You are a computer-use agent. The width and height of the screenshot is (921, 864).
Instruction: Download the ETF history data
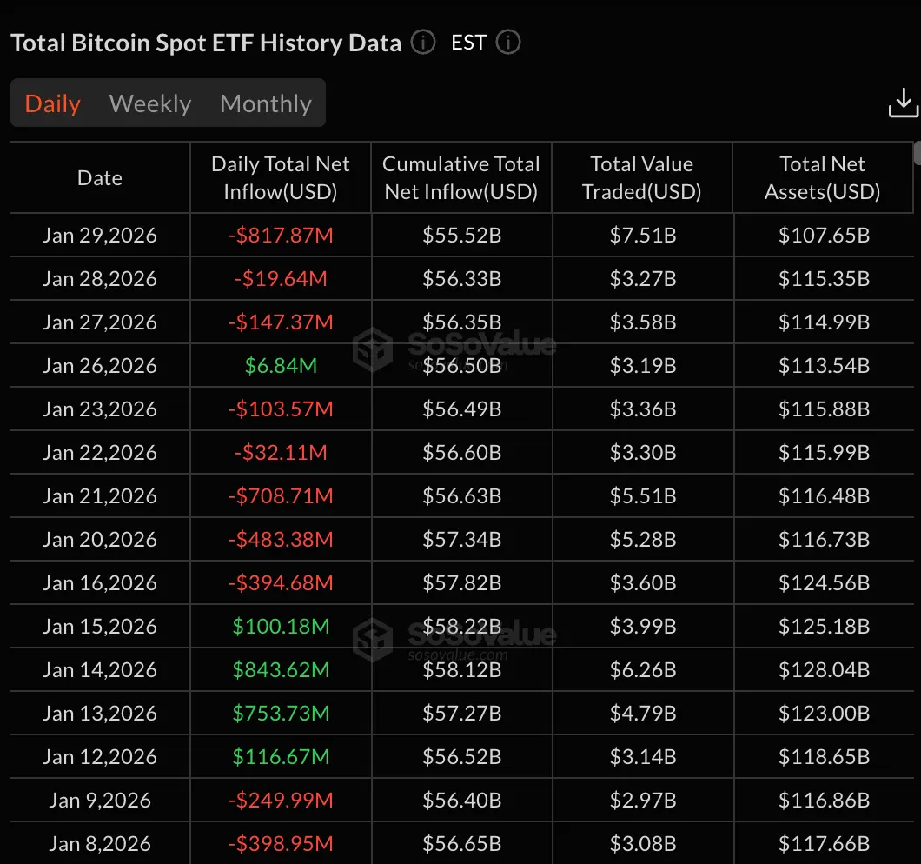tap(903, 103)
